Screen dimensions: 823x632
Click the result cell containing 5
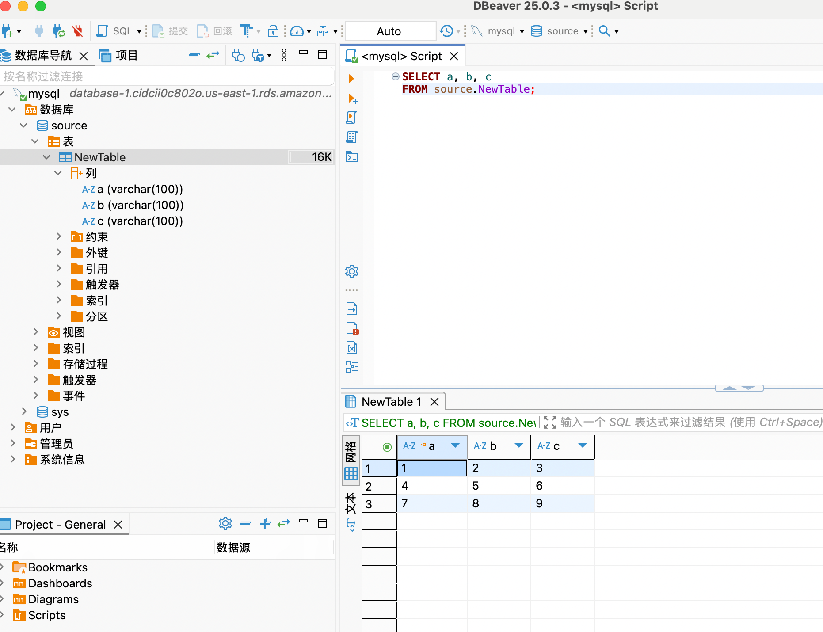499,486
